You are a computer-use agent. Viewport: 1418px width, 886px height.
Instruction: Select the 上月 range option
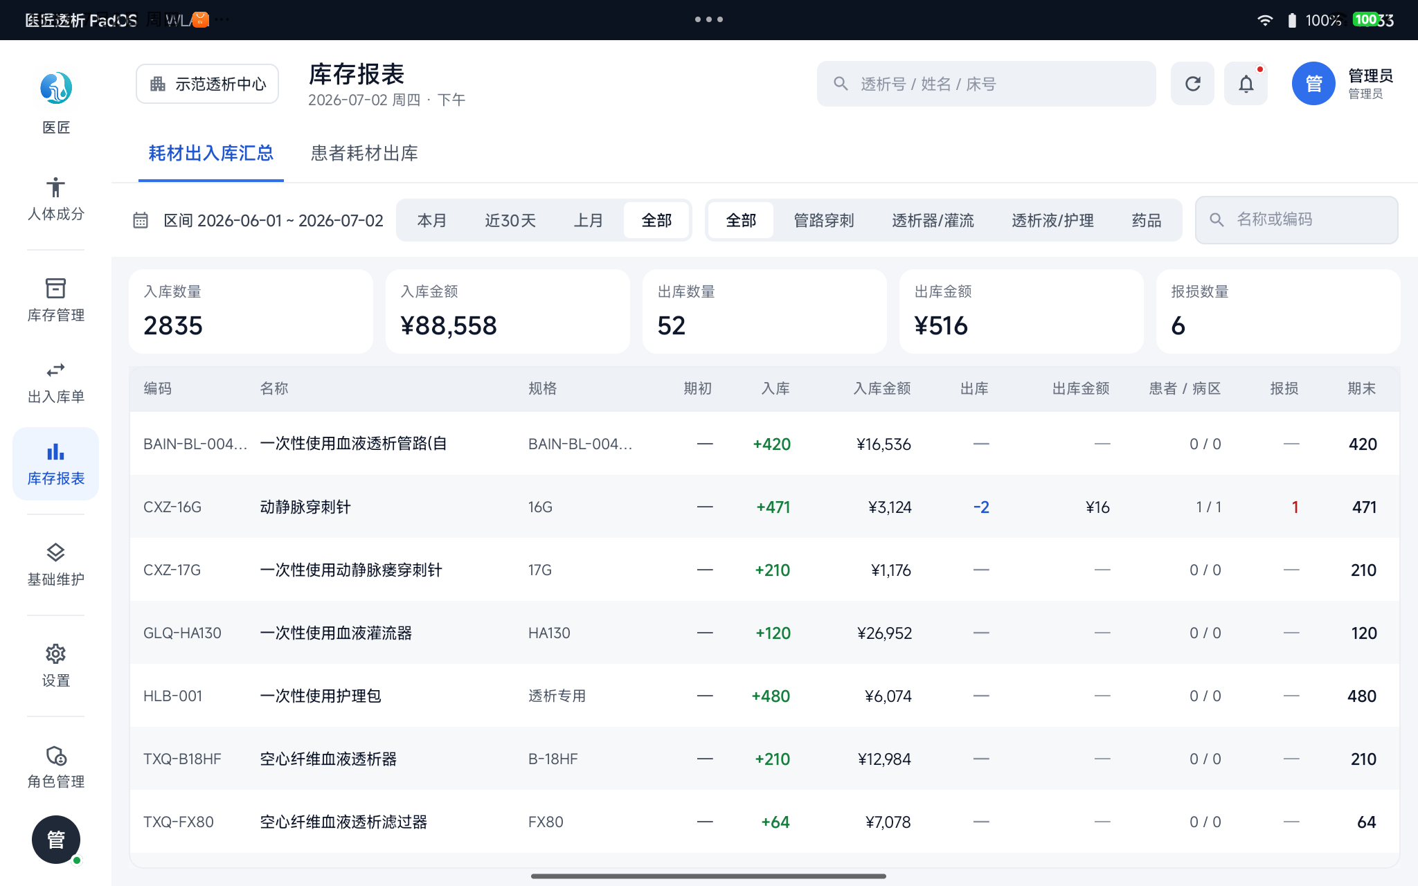589,220
